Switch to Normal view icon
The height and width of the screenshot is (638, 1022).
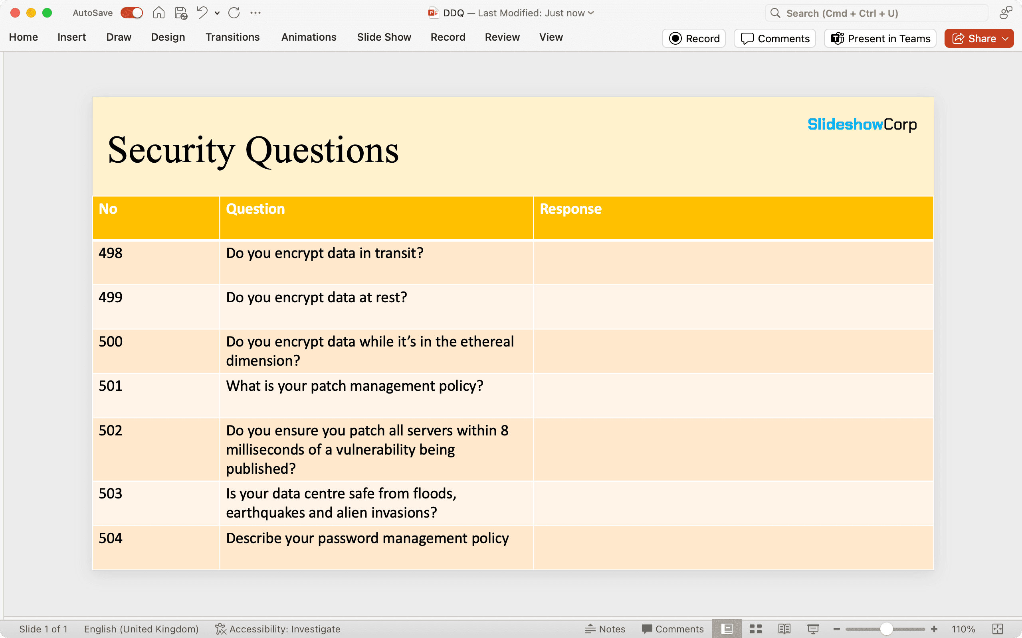727,629
